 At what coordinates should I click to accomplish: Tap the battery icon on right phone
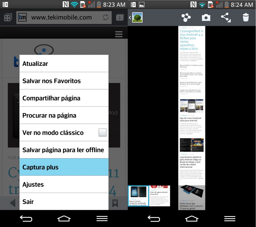[x=226, y=4]
